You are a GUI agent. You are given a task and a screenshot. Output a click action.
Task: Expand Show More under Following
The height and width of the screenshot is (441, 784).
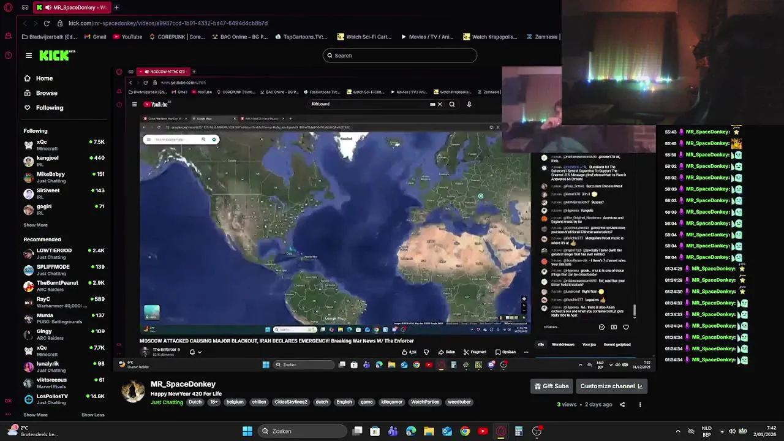36,225
